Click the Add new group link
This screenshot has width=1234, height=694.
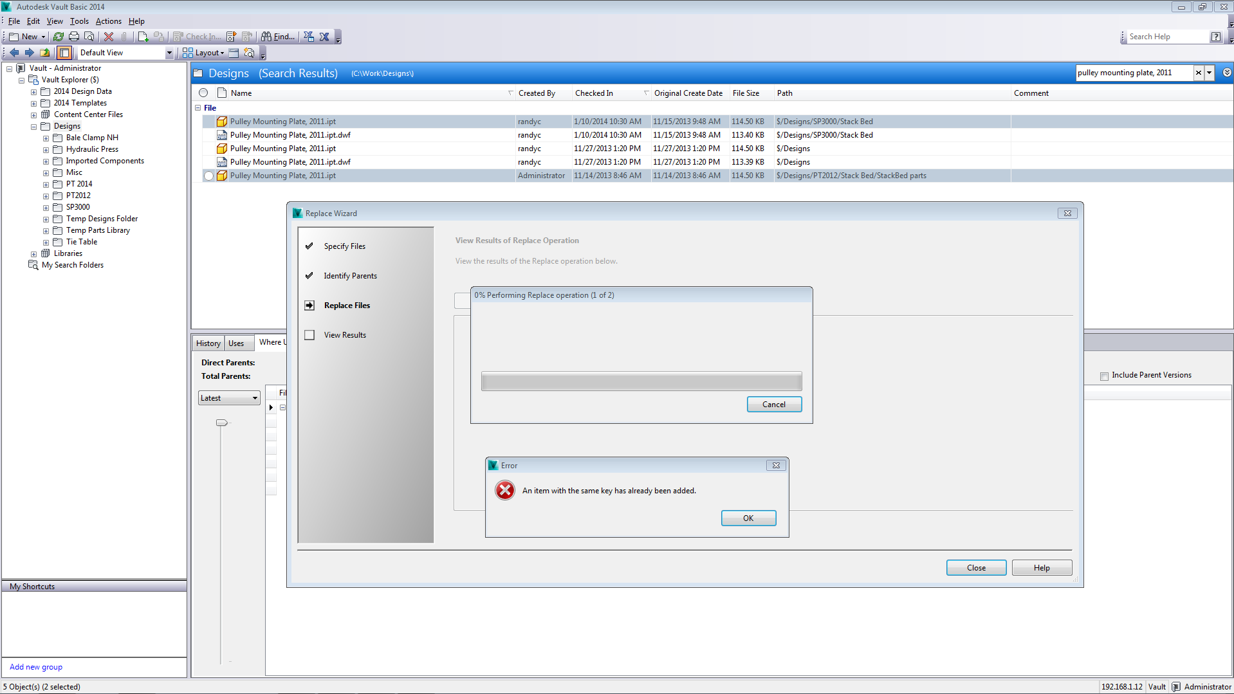pos(36,667)
